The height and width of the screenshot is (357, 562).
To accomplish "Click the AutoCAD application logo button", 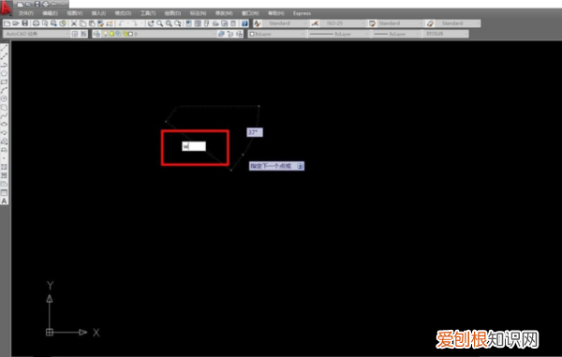I will tap(6, 7).
